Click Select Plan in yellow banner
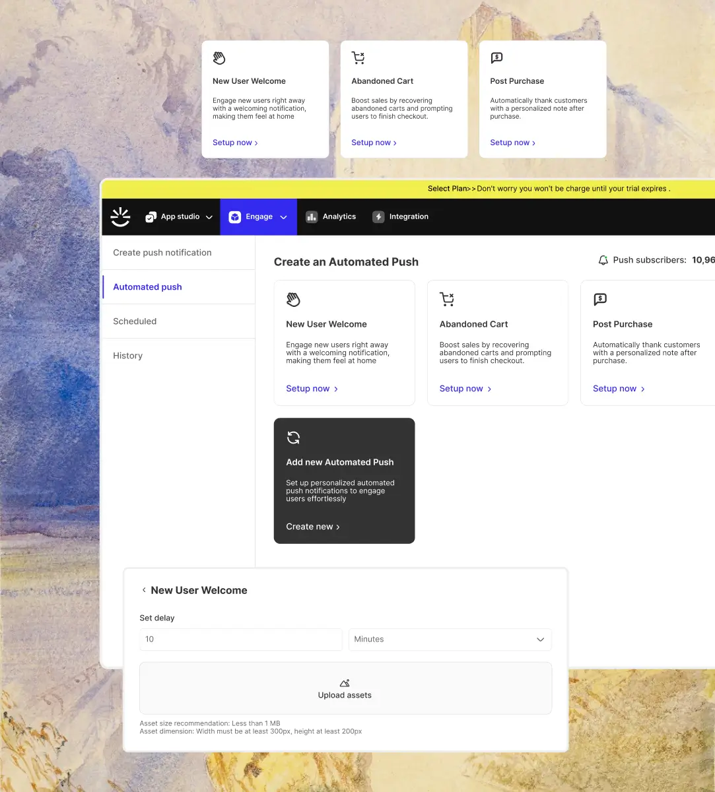The width and height of the screenshot is (715, 792). (x=448, y=189)
